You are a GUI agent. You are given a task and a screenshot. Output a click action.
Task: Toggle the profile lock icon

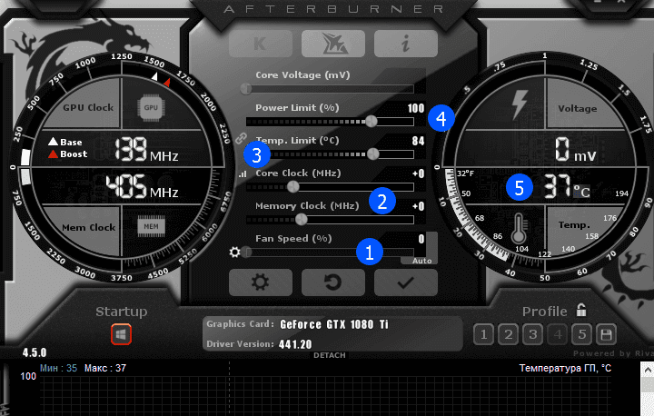pyautogui.click(x=581, y=310)
